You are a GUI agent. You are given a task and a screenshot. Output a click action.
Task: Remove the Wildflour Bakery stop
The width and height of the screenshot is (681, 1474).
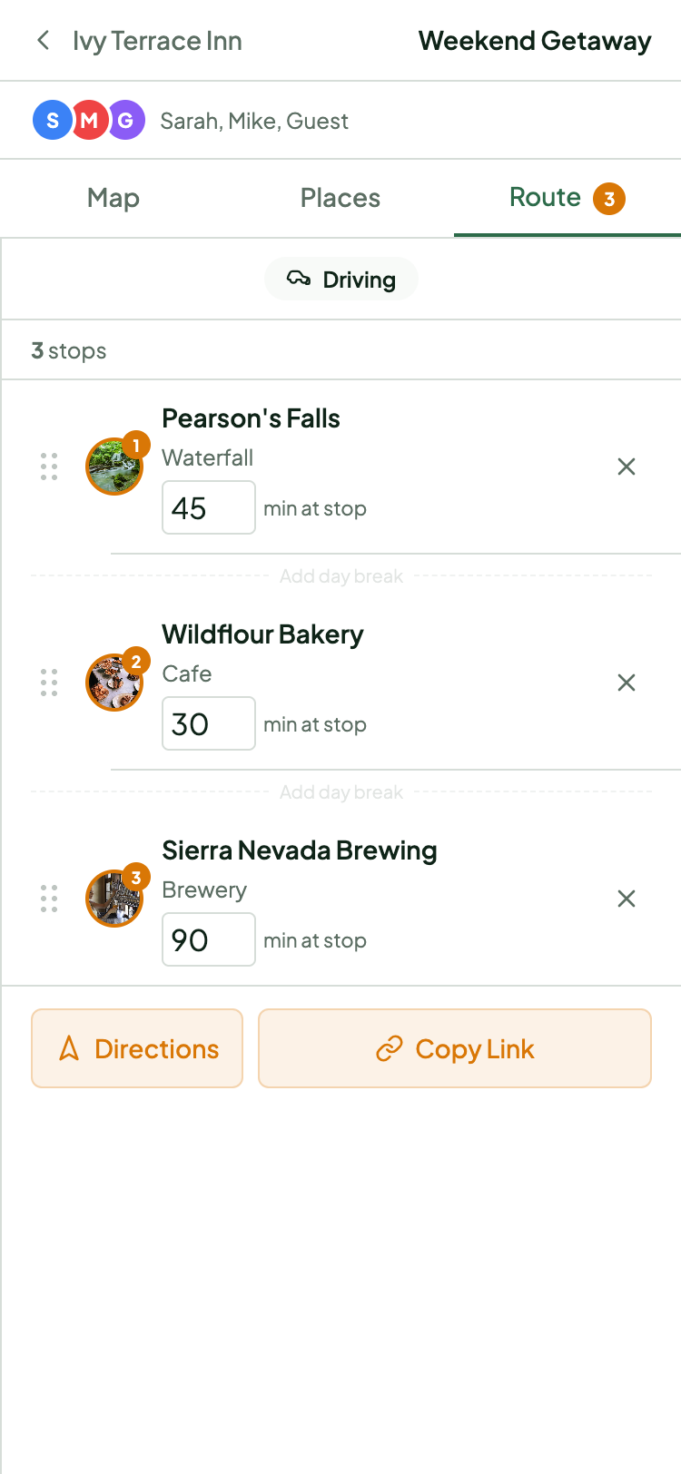[627, 683]
